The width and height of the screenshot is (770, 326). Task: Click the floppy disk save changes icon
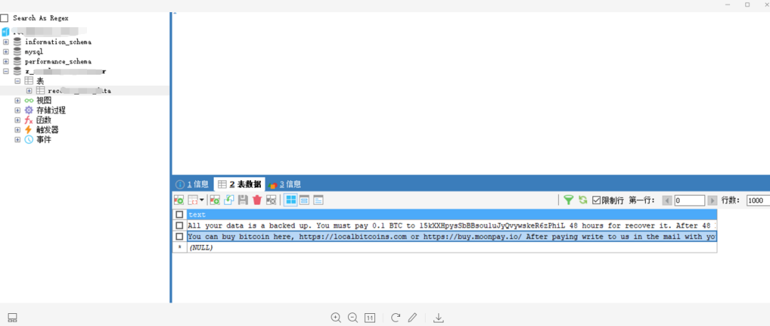tap(243, 200)
